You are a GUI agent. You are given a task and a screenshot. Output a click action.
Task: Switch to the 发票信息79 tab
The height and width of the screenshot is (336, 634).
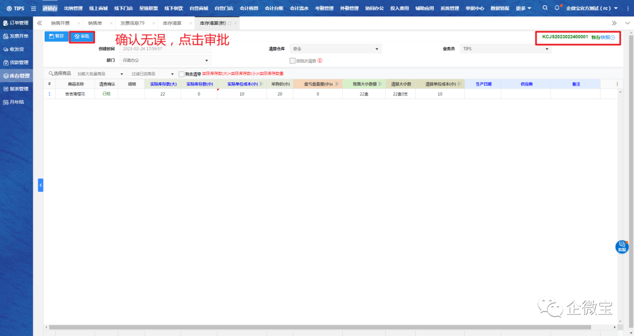(133, 23)
